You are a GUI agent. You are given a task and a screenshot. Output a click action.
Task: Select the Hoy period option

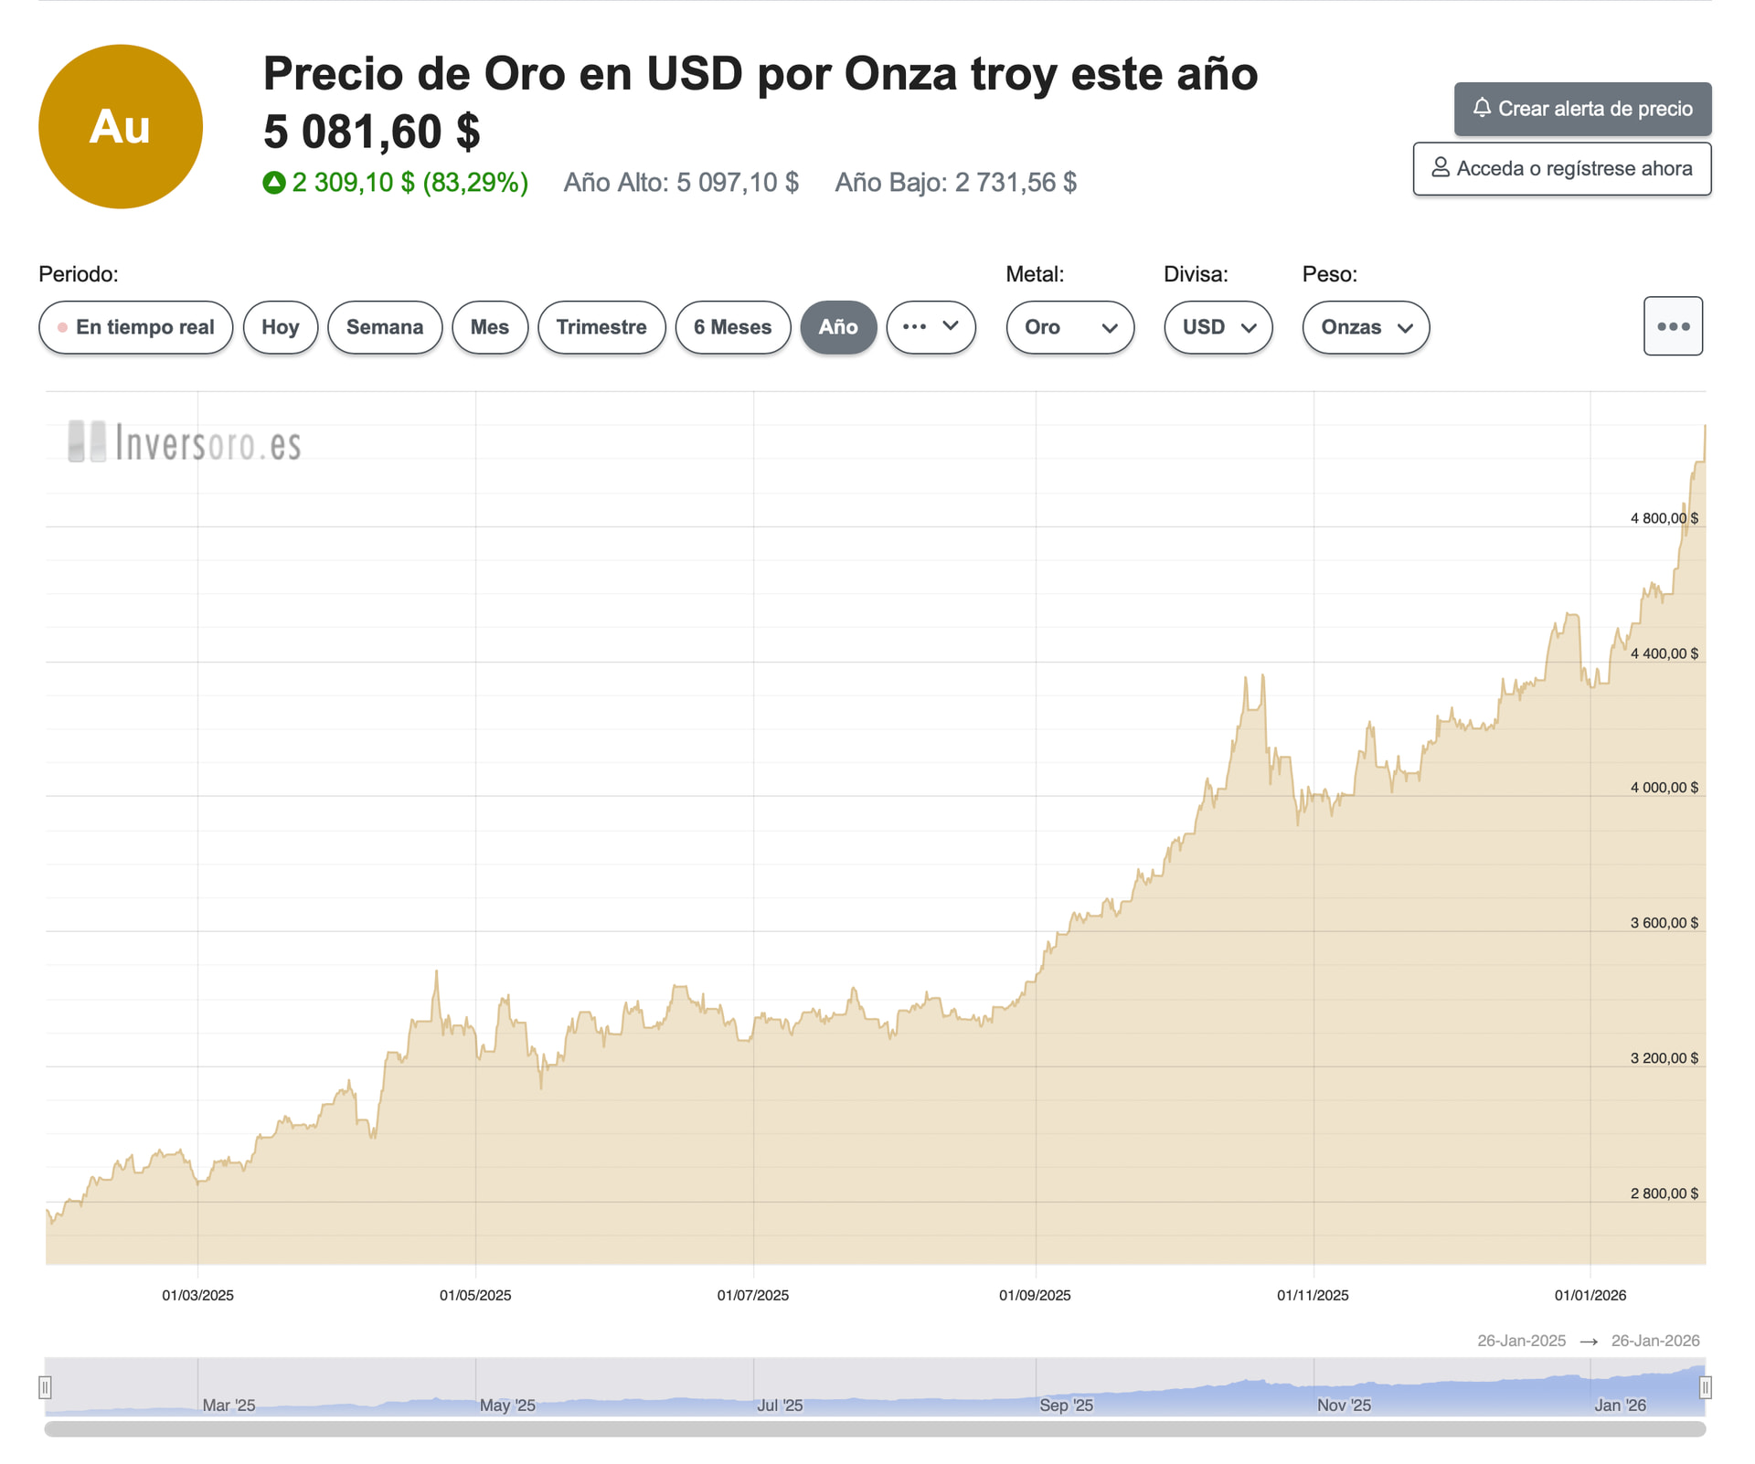click(x=280, y=327)
